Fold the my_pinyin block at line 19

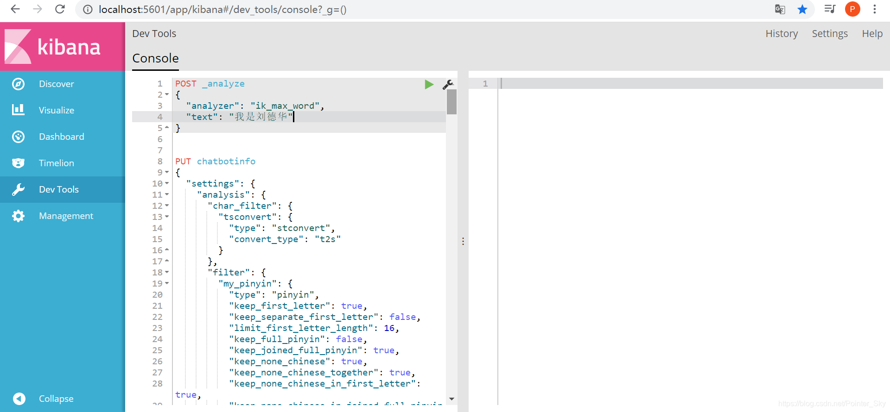click(x=167, y=283)
